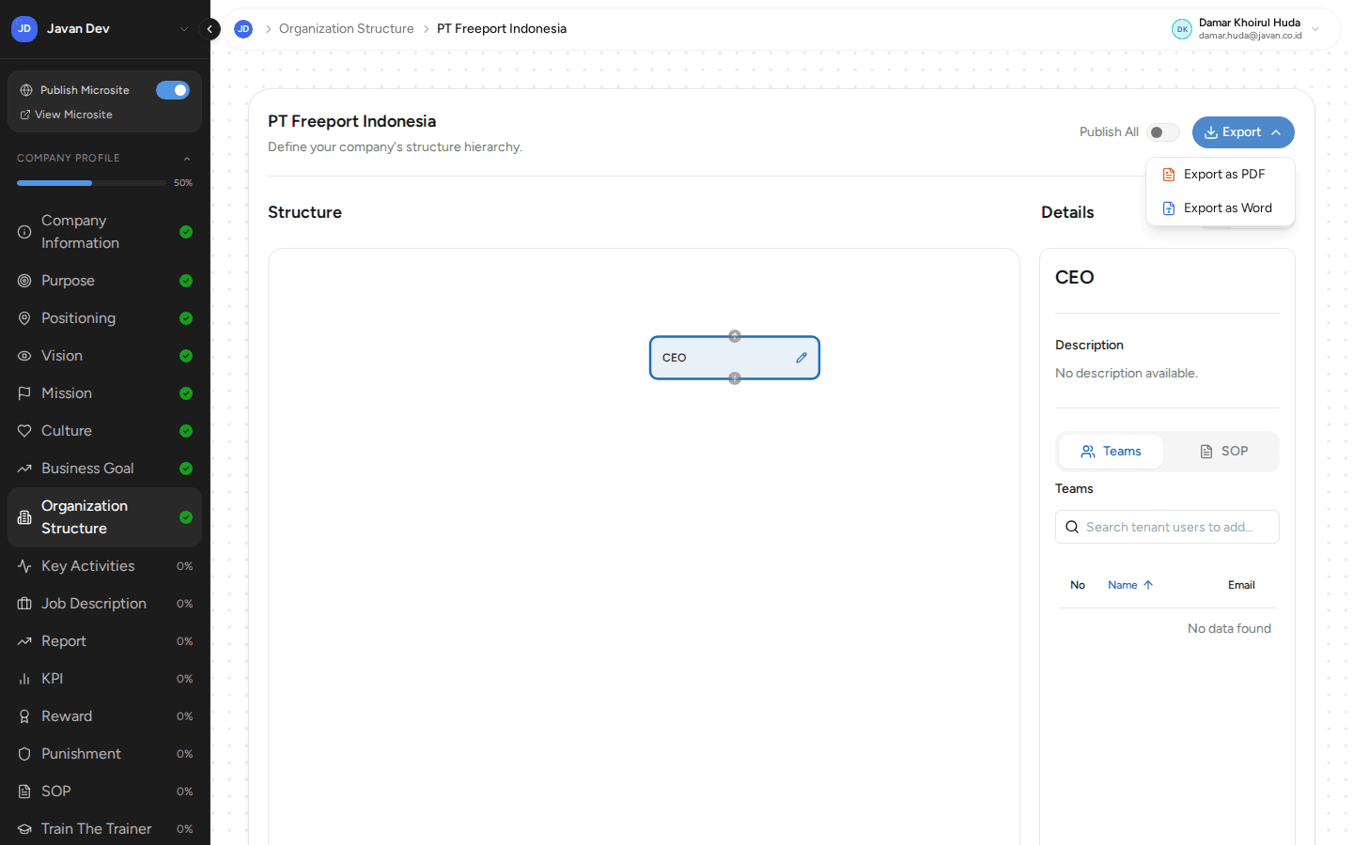Click the green check beside Mission
The width and height of the screenshot is (1353, 845).
tap(186, 393)
